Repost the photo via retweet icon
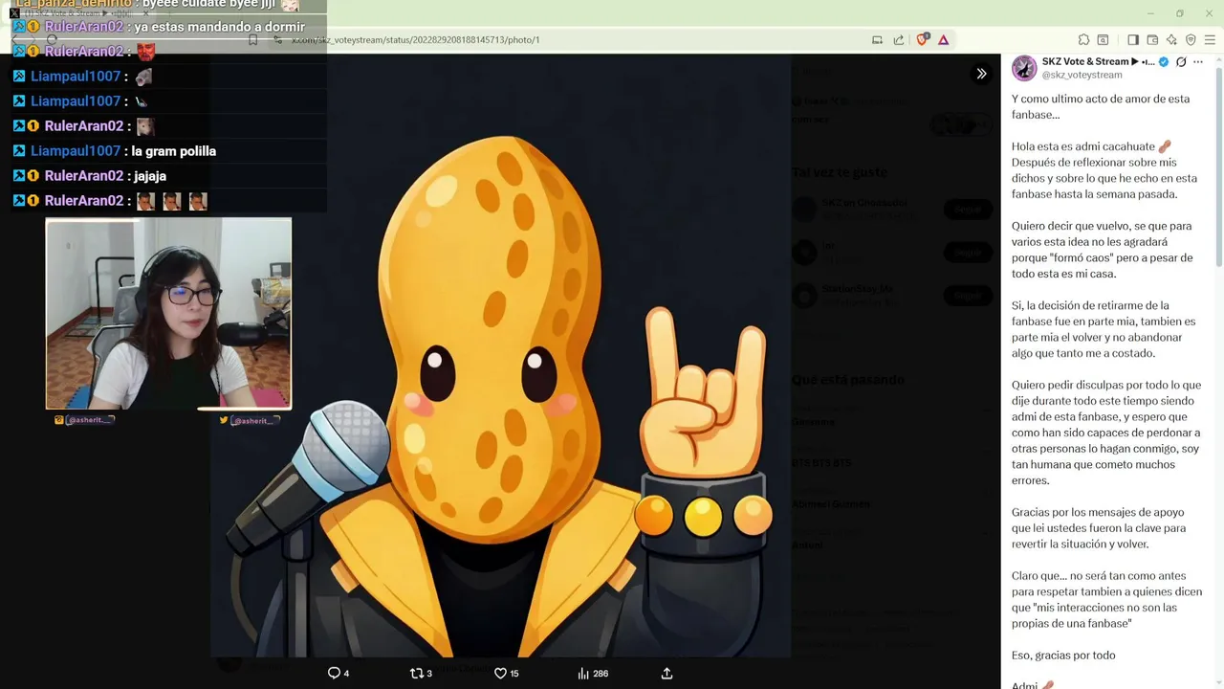1224x689 pixels. pos(421,674)
